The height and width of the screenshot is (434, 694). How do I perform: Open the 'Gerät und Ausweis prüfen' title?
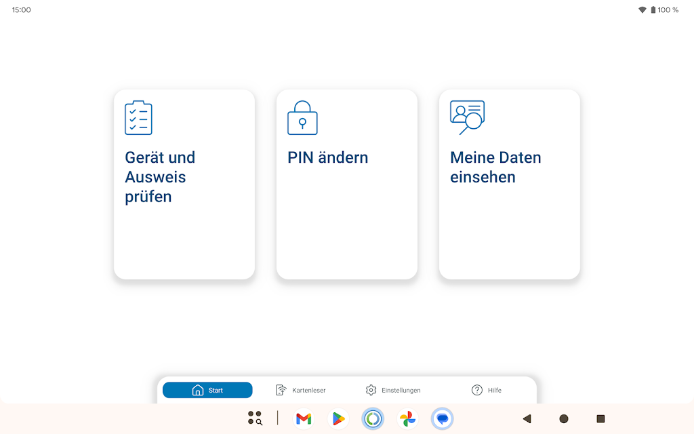(160, 177)
